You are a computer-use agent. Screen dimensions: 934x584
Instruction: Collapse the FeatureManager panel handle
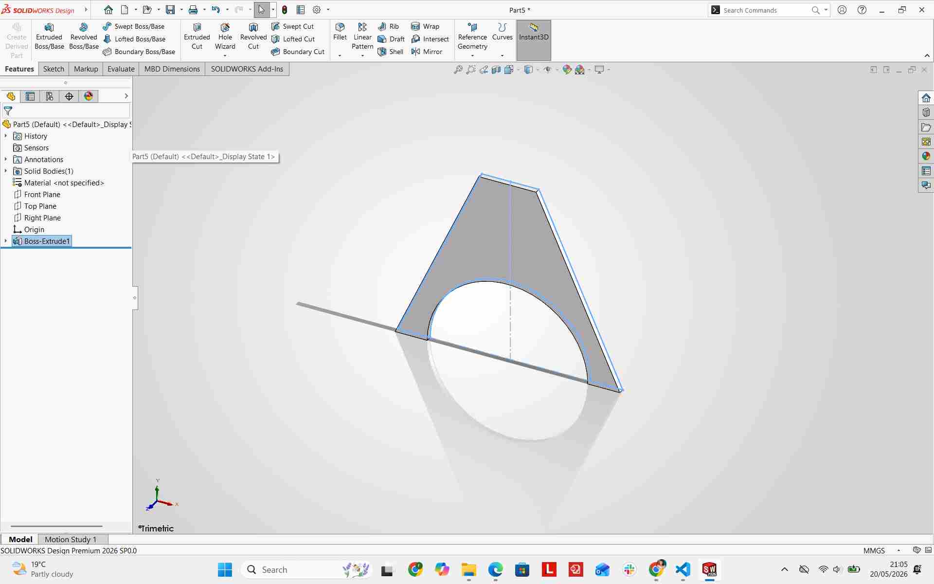[135, 297]
